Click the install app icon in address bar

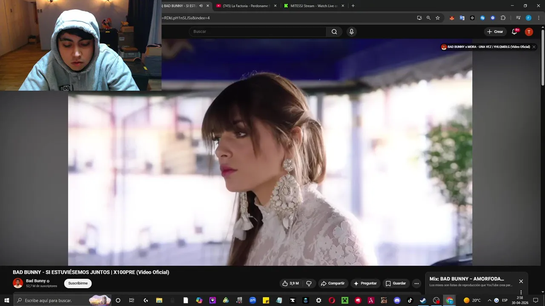(x=419, y=18)
